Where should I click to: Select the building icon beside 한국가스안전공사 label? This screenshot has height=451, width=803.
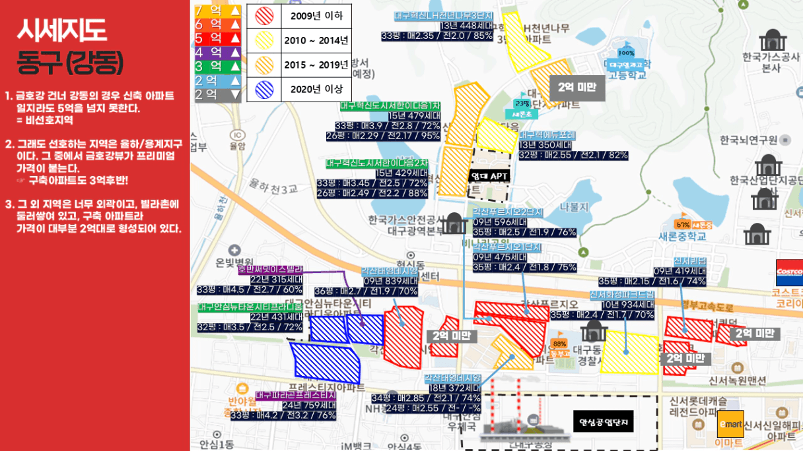pyautogui.click(x=454, y=223)
